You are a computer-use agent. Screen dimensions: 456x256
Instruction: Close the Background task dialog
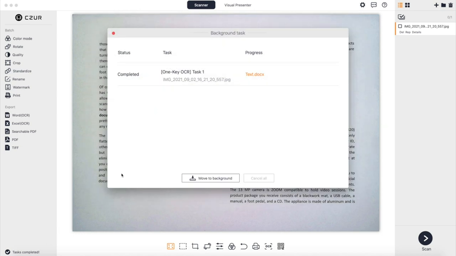[113, 33]
